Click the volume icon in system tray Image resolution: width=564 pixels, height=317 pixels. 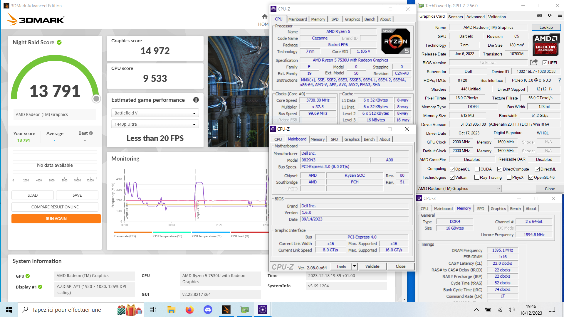click(511, 310)
